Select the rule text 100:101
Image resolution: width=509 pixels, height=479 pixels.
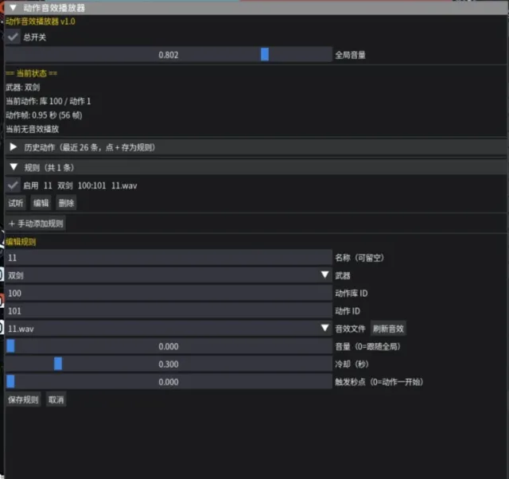[x=92, y=185]
